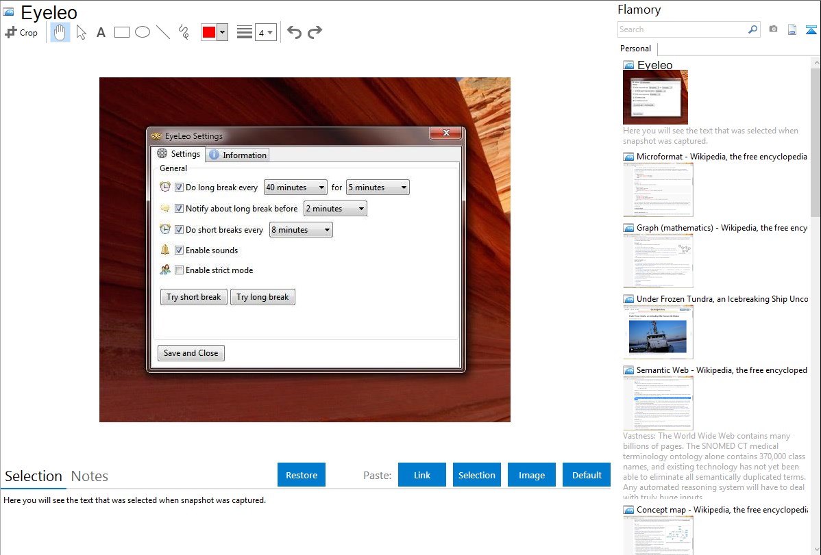Select the Crop tool

pyautogui.click(x=21, y=32)
